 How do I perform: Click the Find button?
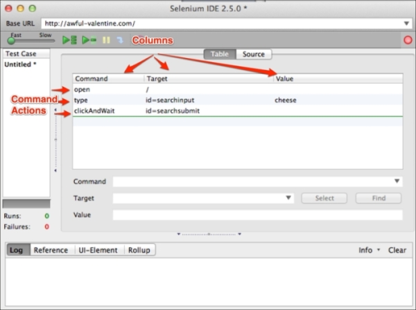pyautogui.click(x=379, y=198)
